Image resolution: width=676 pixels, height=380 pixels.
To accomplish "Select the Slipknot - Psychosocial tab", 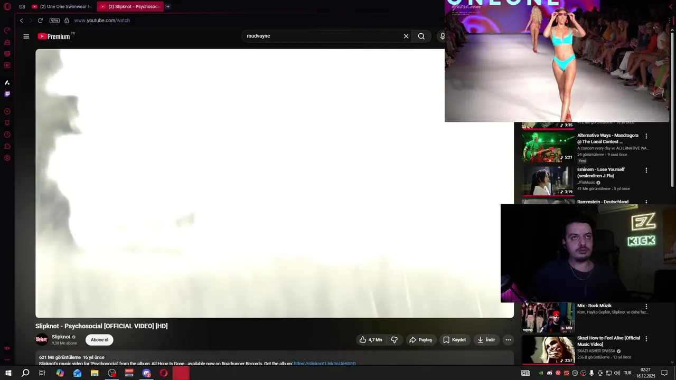I will pos(130,7).
